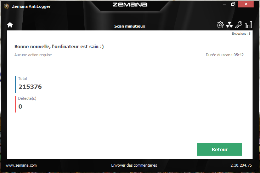Restore down the Zemana window
This screenshot has width=260, height=173.
[233, 4]
